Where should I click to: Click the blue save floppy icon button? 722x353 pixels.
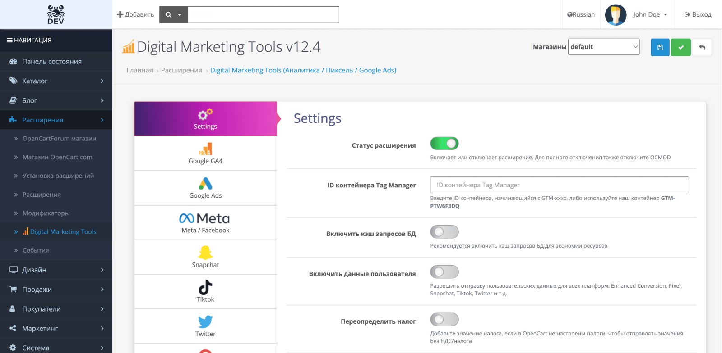660,47
